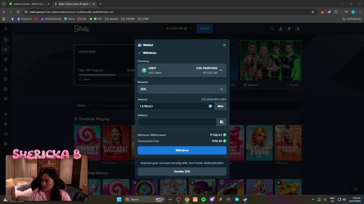The image size is (364, 204).
Task: Open the Stake hamburger menu
Action: click(5, 28)
